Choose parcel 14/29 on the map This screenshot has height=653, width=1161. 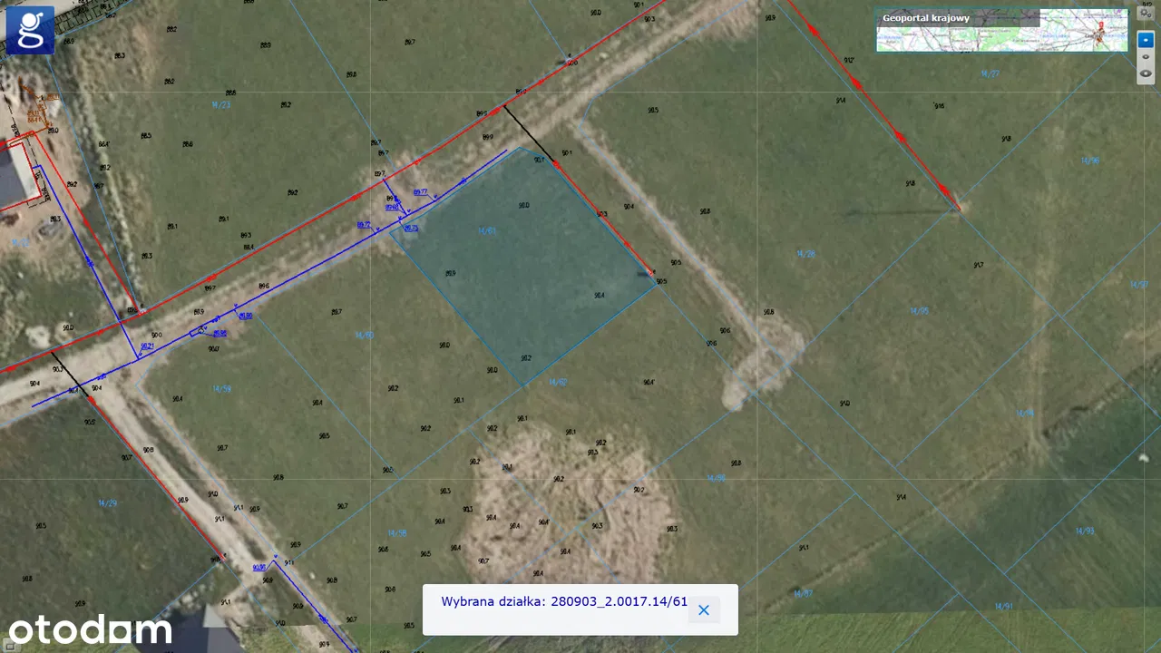pos(107,502)
